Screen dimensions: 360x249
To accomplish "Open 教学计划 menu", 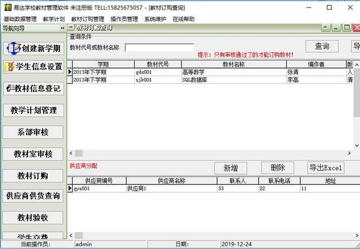I will pyautogui.click(x=54, y=19).
